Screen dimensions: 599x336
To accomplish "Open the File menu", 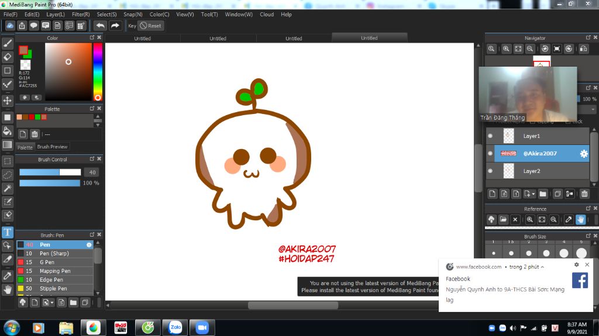I will [11, 14].
